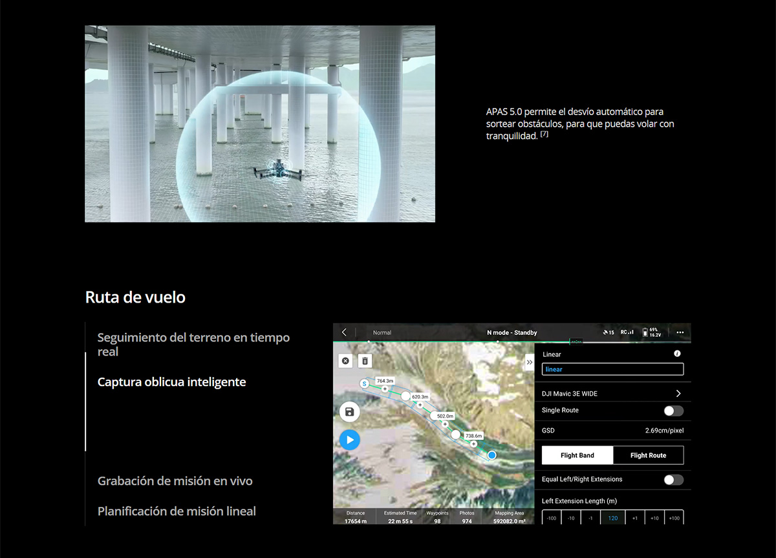
Task: Click the info icon next to Linear
Action: click(x=677, y=354)
